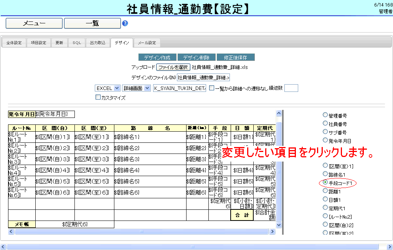The image size is (393, 250).
Task: Click the 一覧 button
Action: click(x=92, y=23)
